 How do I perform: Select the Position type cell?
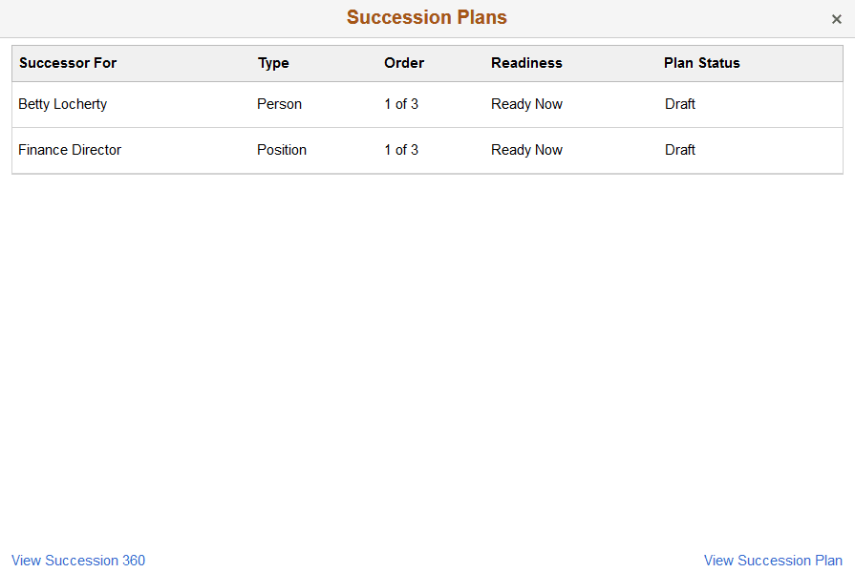[x=281, y=150]
